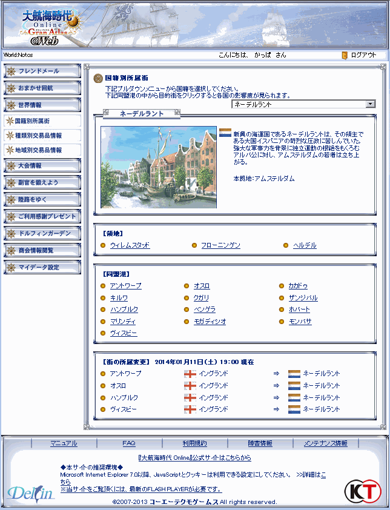Open the モガディシオ allied port link
Image resolution: width=390 pixels, height=510 pixels.
(x=210, y=322)
